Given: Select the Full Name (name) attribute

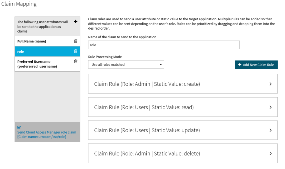Looking at the screenshot, I should (x=32, y=41).
